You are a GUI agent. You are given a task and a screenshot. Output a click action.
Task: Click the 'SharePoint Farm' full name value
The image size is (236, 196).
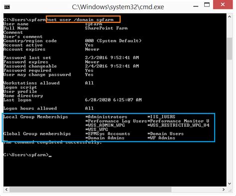coord(106,28)
